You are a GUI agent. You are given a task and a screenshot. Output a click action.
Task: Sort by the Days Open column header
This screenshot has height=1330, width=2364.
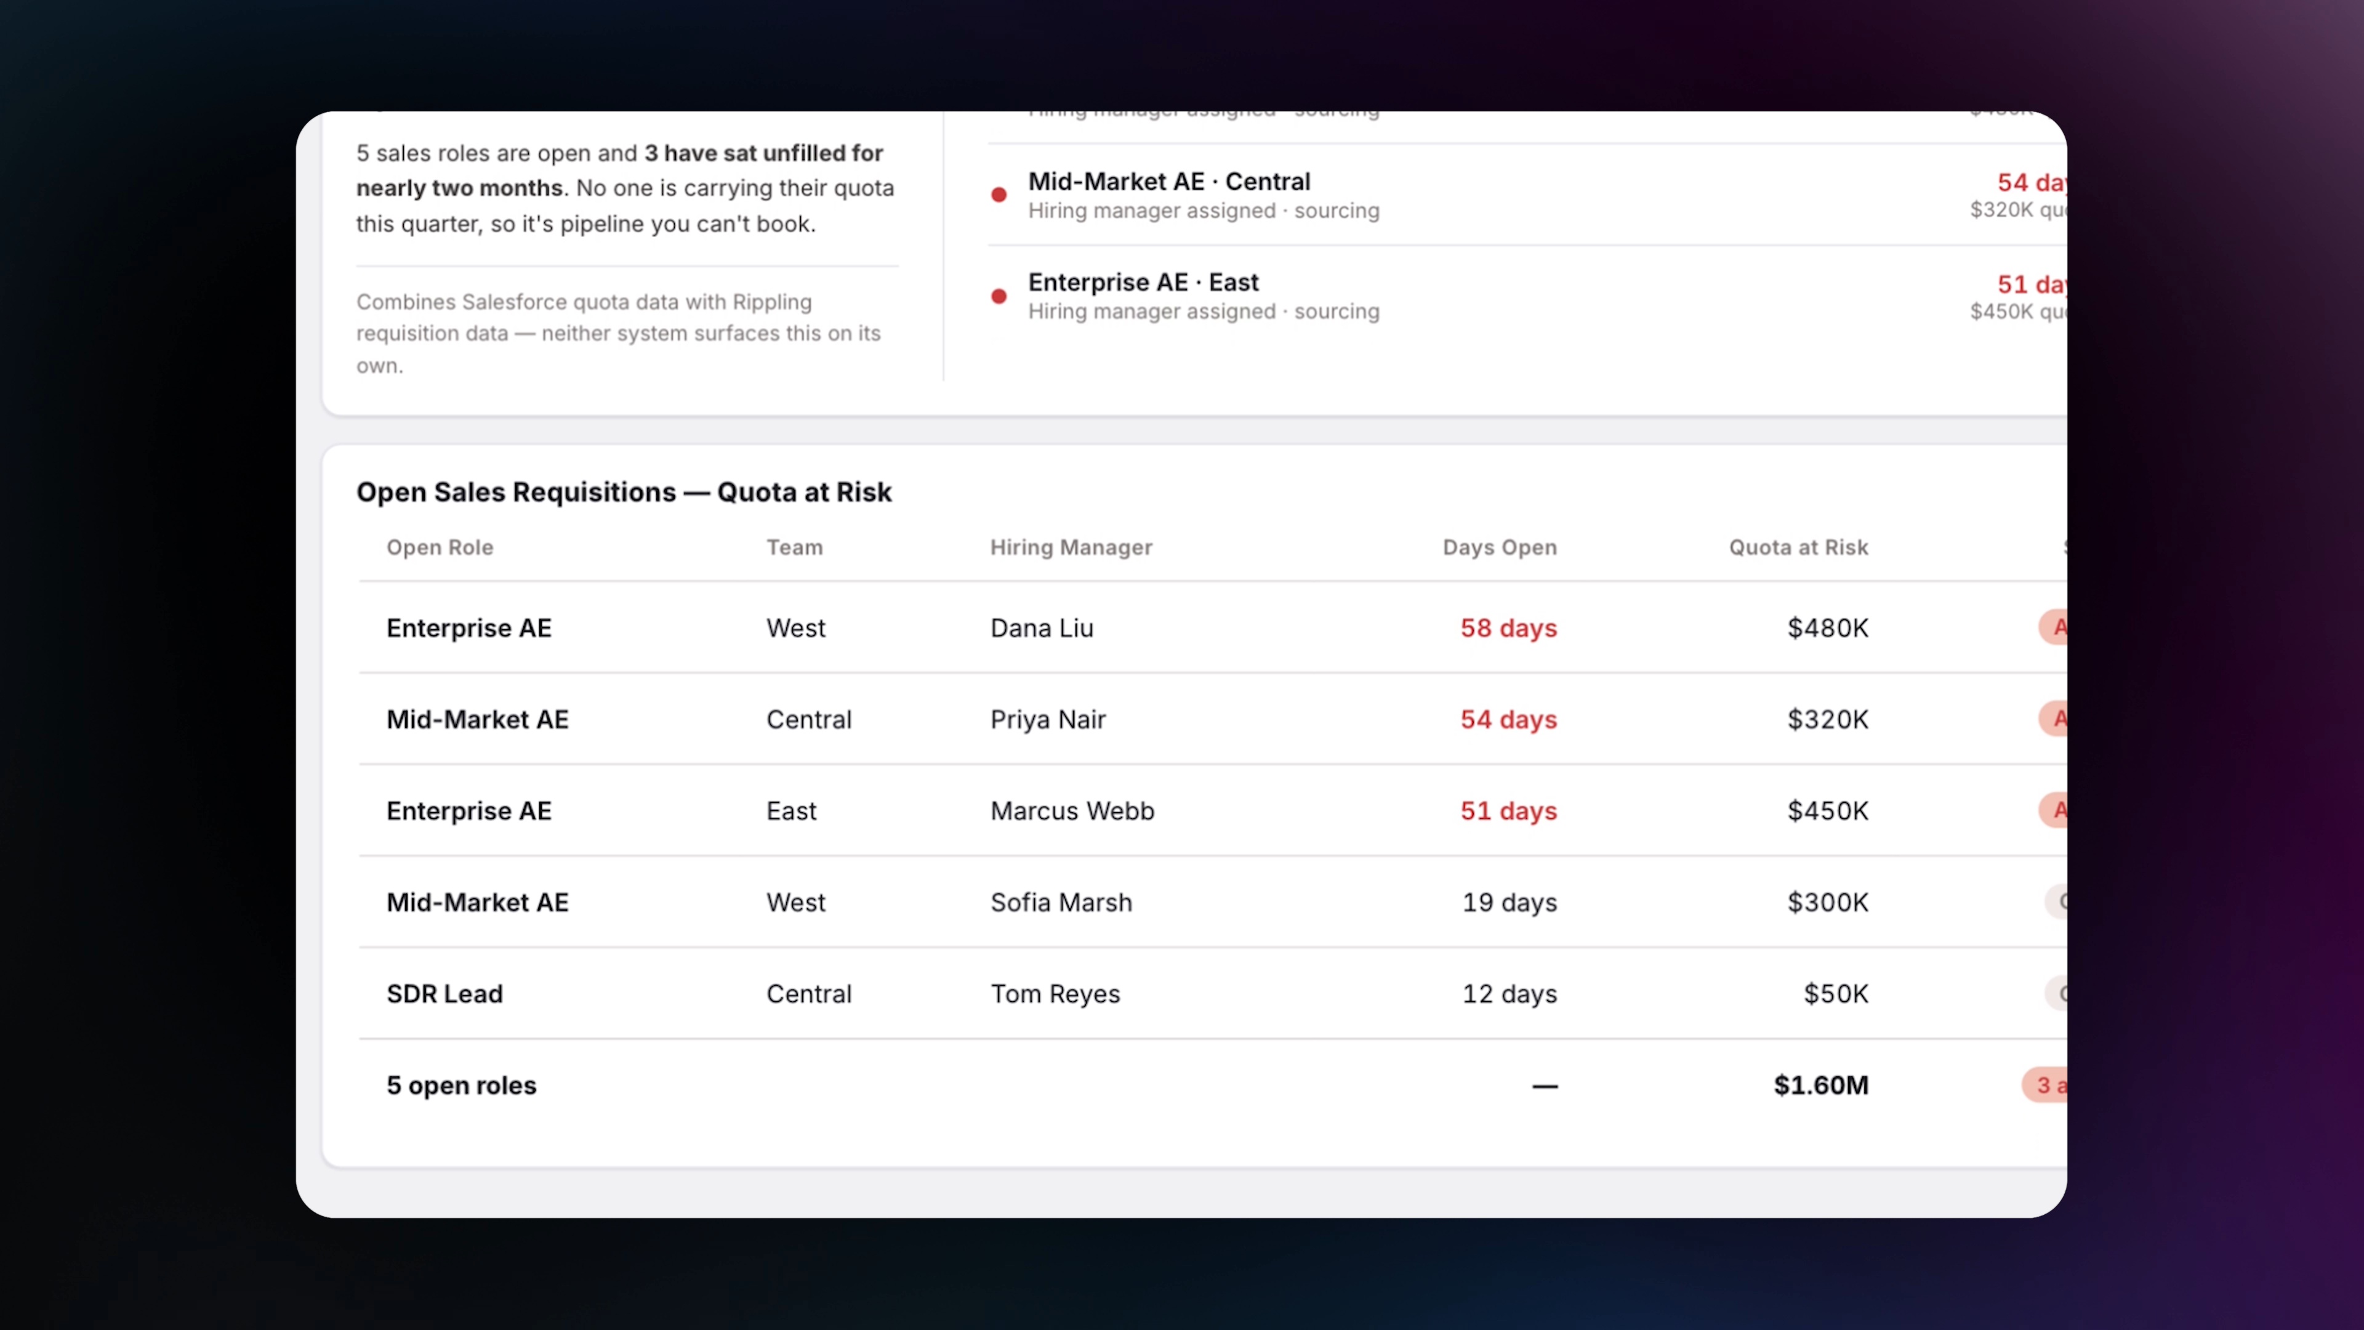(1500, 547)
